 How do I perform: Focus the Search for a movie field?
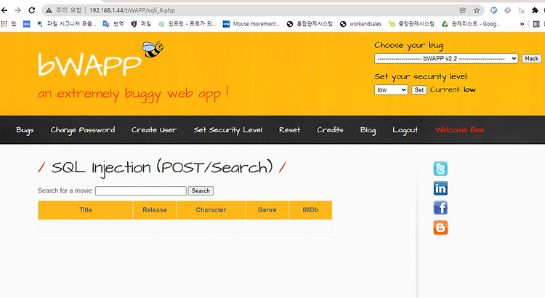coord(141,191)
